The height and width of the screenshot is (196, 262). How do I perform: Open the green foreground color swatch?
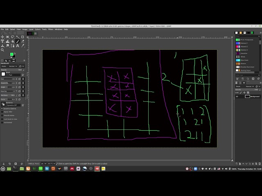pyautogui.click(x=11, y=54)
